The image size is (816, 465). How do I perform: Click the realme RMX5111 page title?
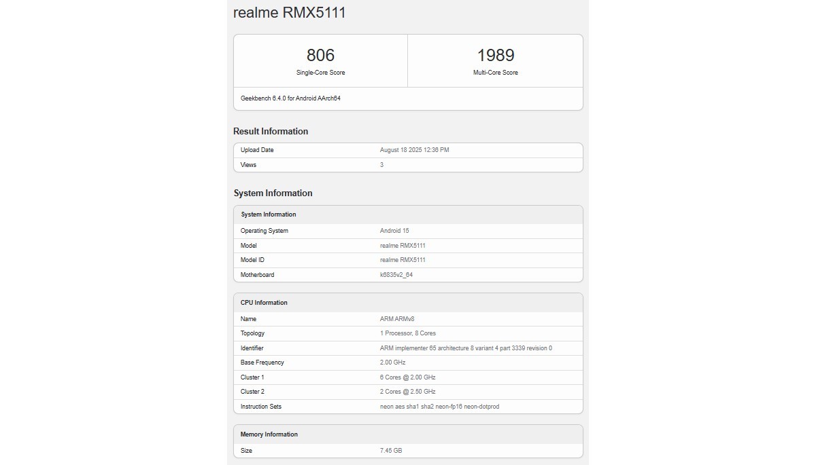289,12
